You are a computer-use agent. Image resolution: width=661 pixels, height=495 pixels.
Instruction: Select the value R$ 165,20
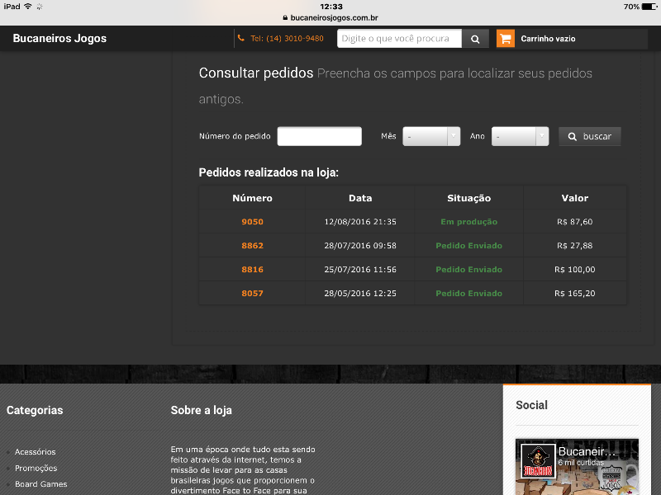coord(574,294)
